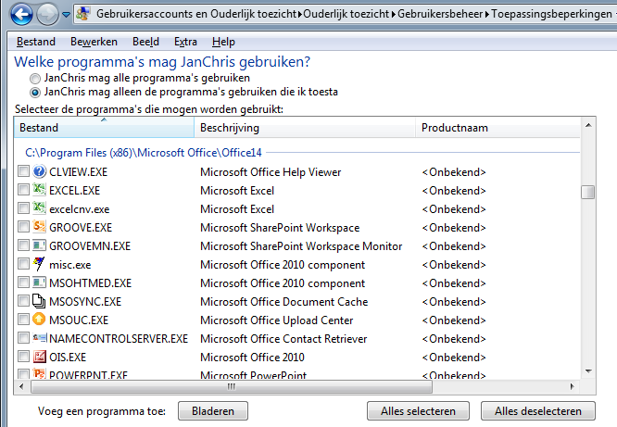Click the back navigation arrow
617x427 pixels.
tap(23, 15)
